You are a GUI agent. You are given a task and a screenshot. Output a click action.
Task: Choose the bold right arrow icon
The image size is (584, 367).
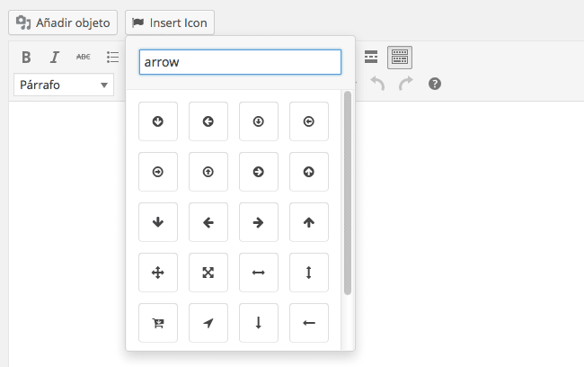(259, 222)
